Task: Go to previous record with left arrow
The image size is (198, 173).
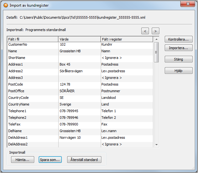Action: 145,31
